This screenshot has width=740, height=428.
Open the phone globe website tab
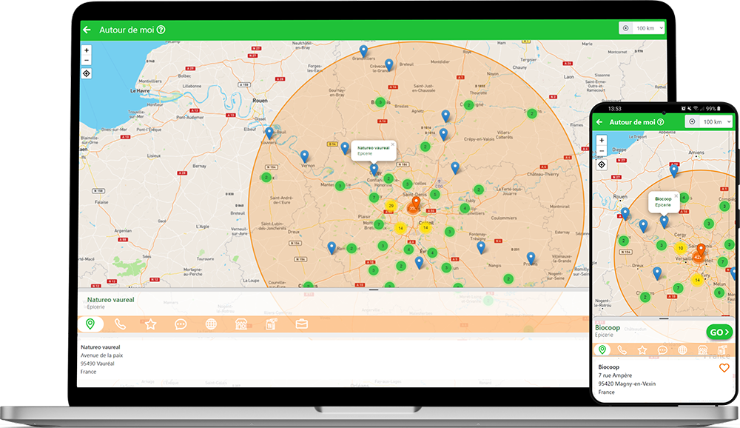(x=682, y=350)
